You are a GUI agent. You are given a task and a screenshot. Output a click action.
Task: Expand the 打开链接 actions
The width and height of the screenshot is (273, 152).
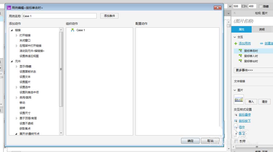(x=17, y=35)
